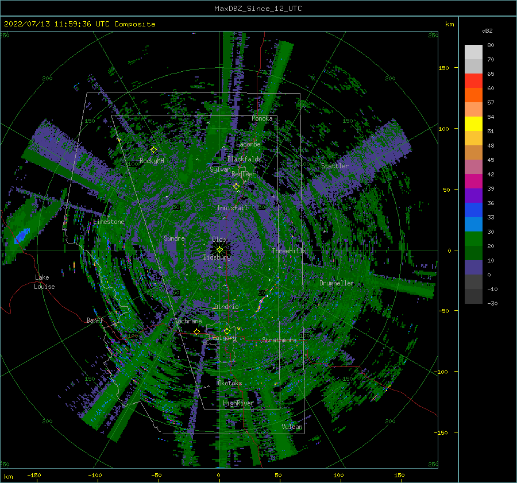Click the Okotoks label
The height and width of the screenshot is (483, 517).
tap(230, 383)
